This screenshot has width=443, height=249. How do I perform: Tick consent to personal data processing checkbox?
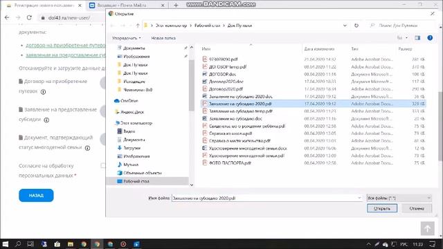103,165
